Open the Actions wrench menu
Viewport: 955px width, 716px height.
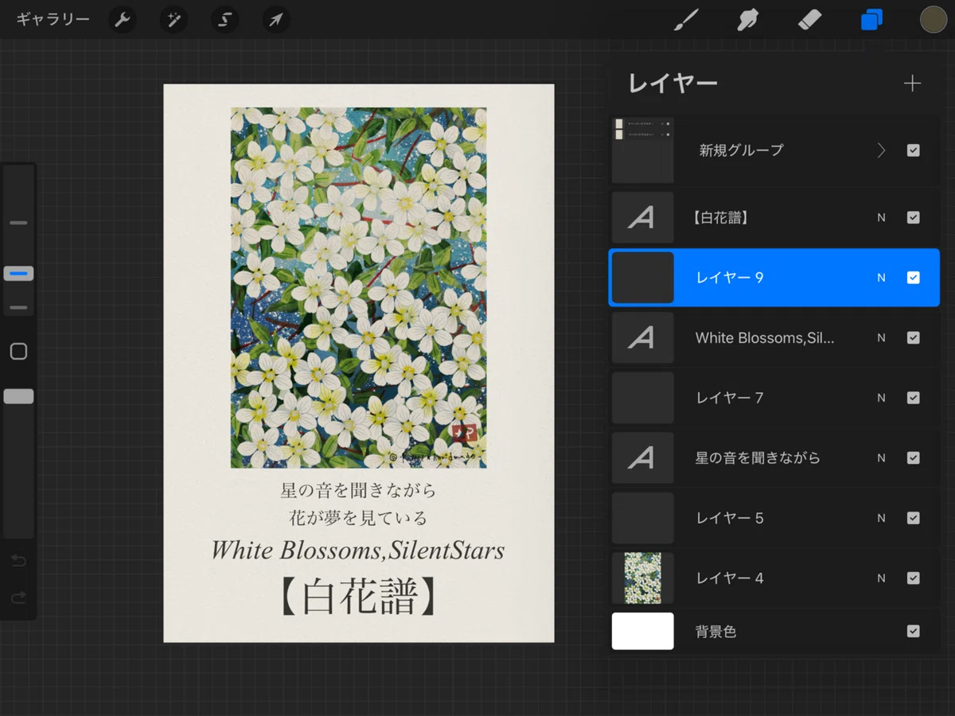(x=122, y=20)
